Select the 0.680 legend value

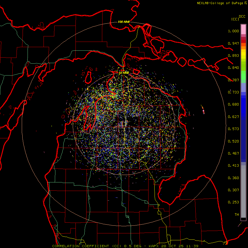tap(233, 104)
